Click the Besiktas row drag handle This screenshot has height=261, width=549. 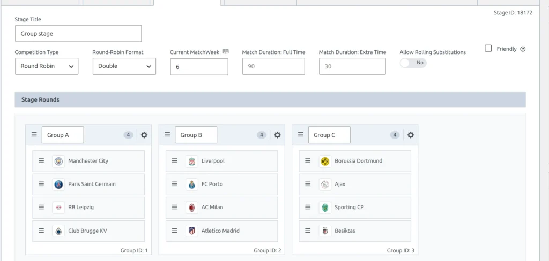click(308, 231)
